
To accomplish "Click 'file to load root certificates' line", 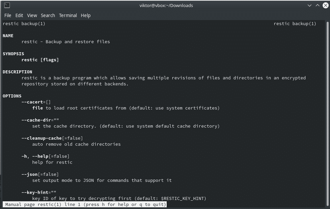I will tap(126, 108).
